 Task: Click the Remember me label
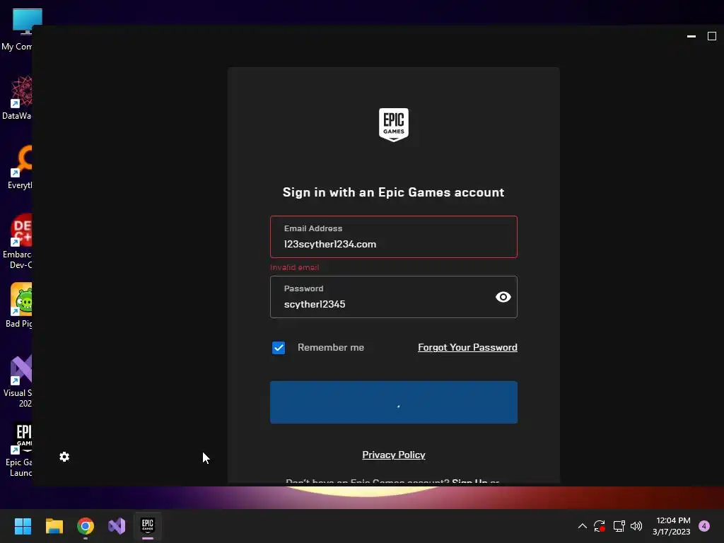coord(331,347)
